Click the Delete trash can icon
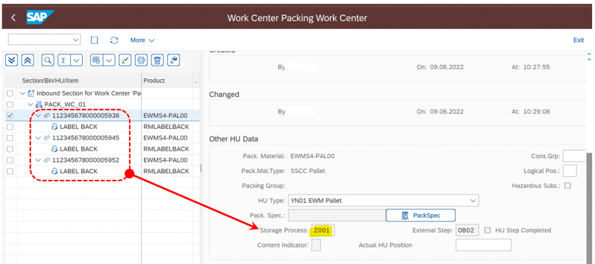This screenshot has width=595, height=264. point(157,60)
